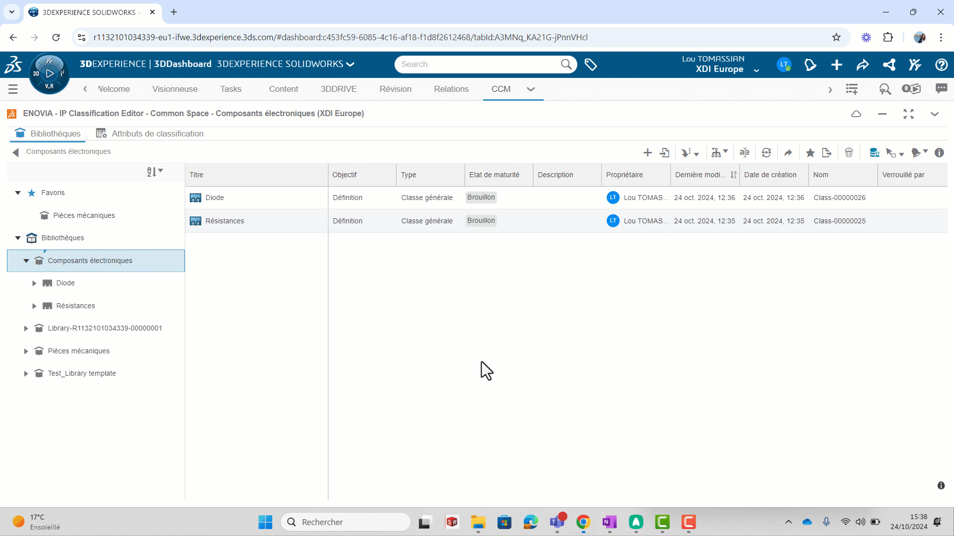Toggle fullscreen mode for the ENOVIA widget
The image size is (954, 536).
[908, 114]
